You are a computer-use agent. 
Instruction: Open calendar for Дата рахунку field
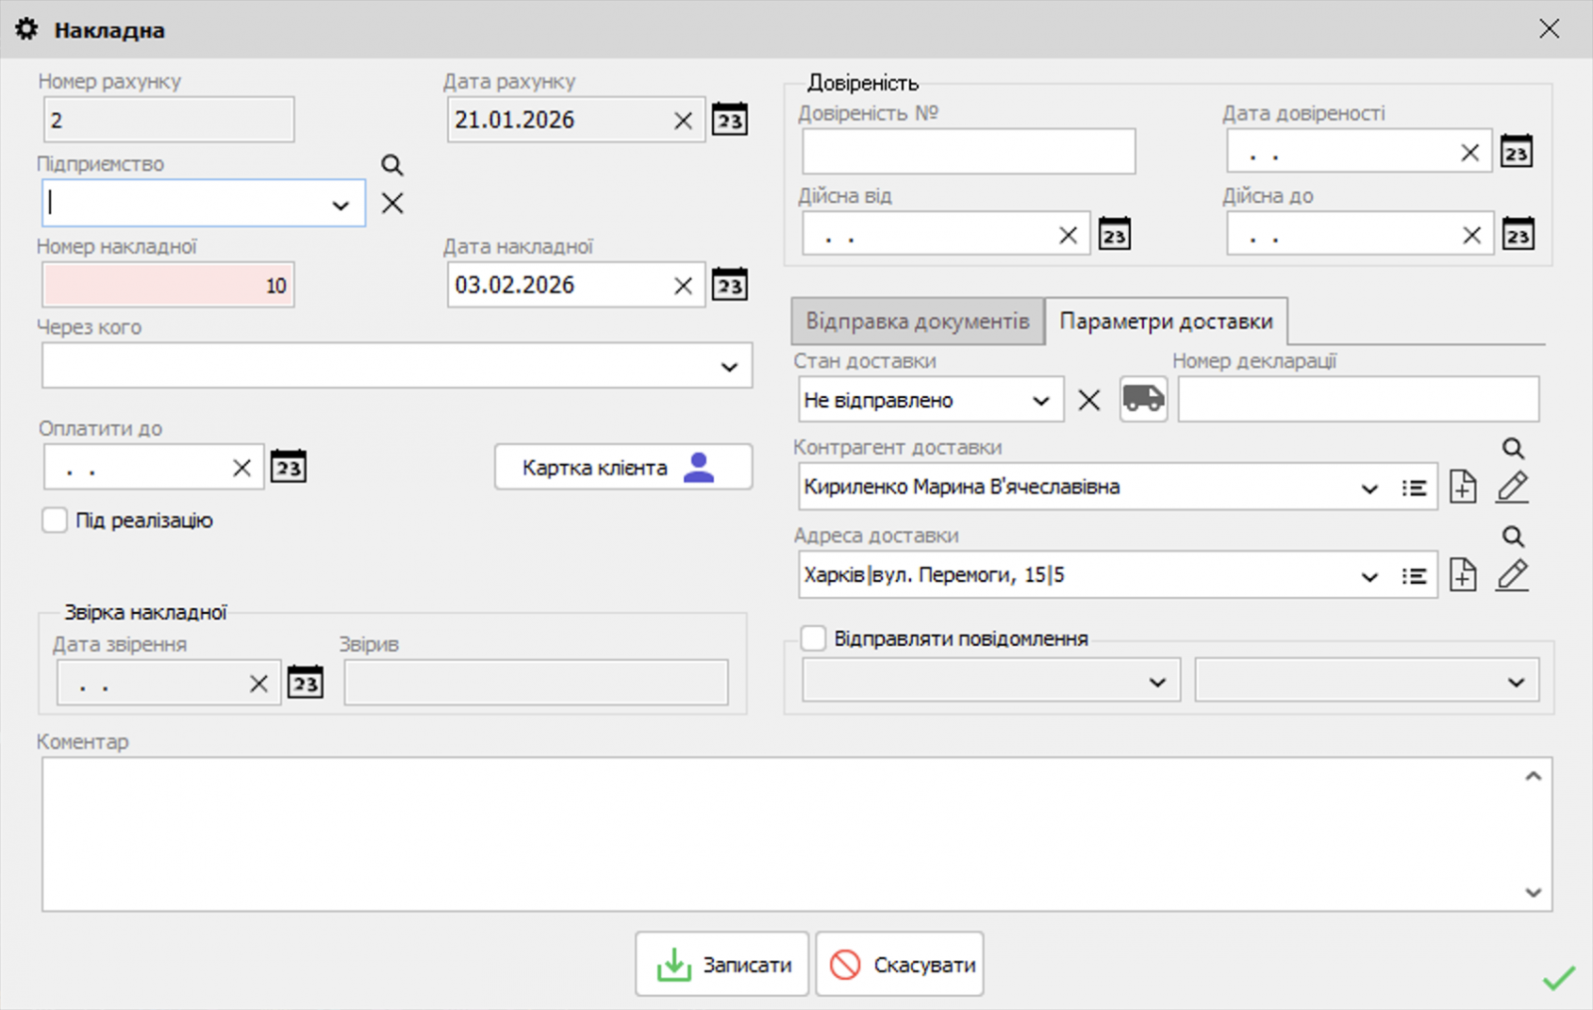[x=729, y=120]
